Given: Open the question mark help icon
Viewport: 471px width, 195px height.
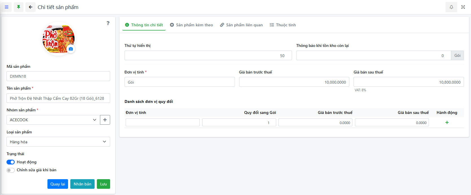Looking at the screenshot, I should coord(108,23).
